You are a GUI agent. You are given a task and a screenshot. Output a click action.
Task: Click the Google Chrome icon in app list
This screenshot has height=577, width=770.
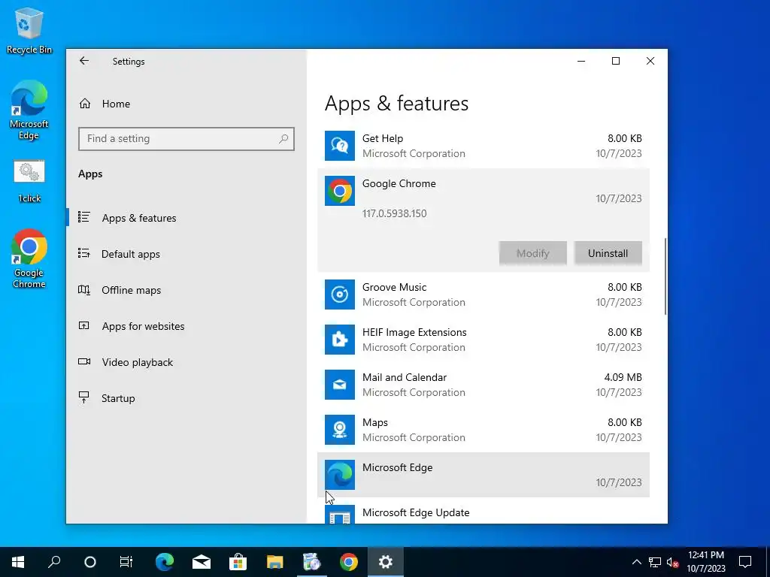[x=340, y=191]
